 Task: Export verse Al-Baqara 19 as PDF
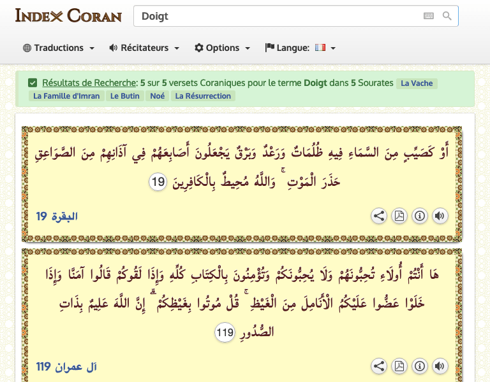(399, 216)
